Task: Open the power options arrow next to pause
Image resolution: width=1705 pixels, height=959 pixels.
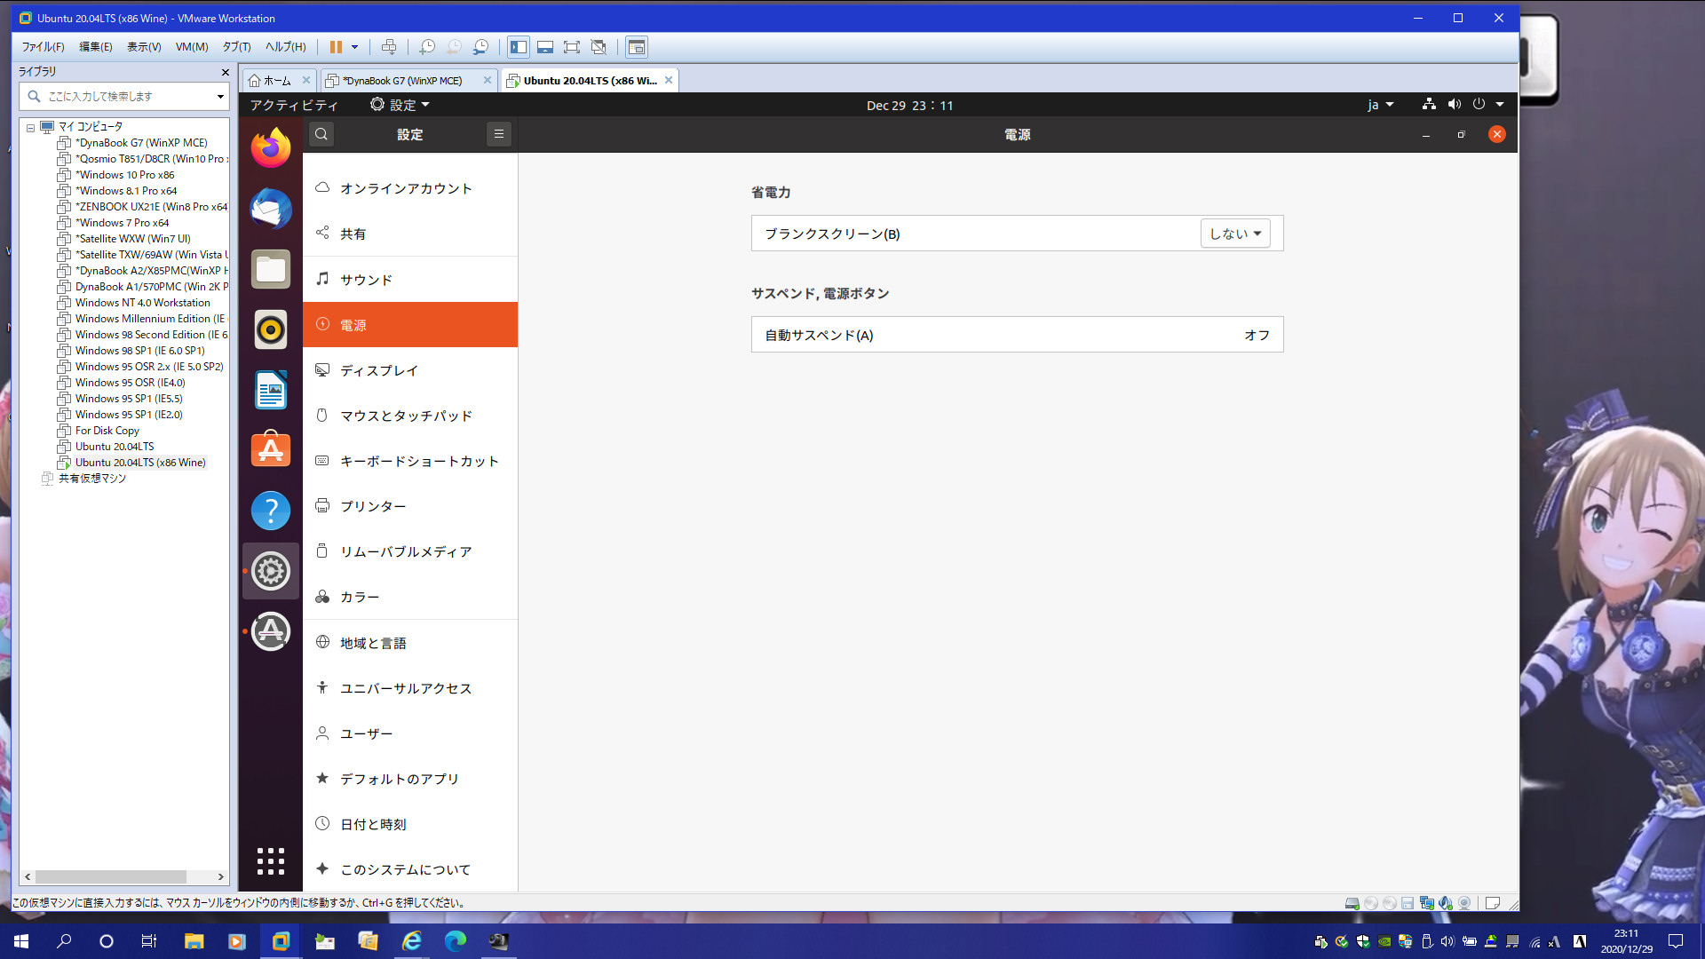Action: 354,47
